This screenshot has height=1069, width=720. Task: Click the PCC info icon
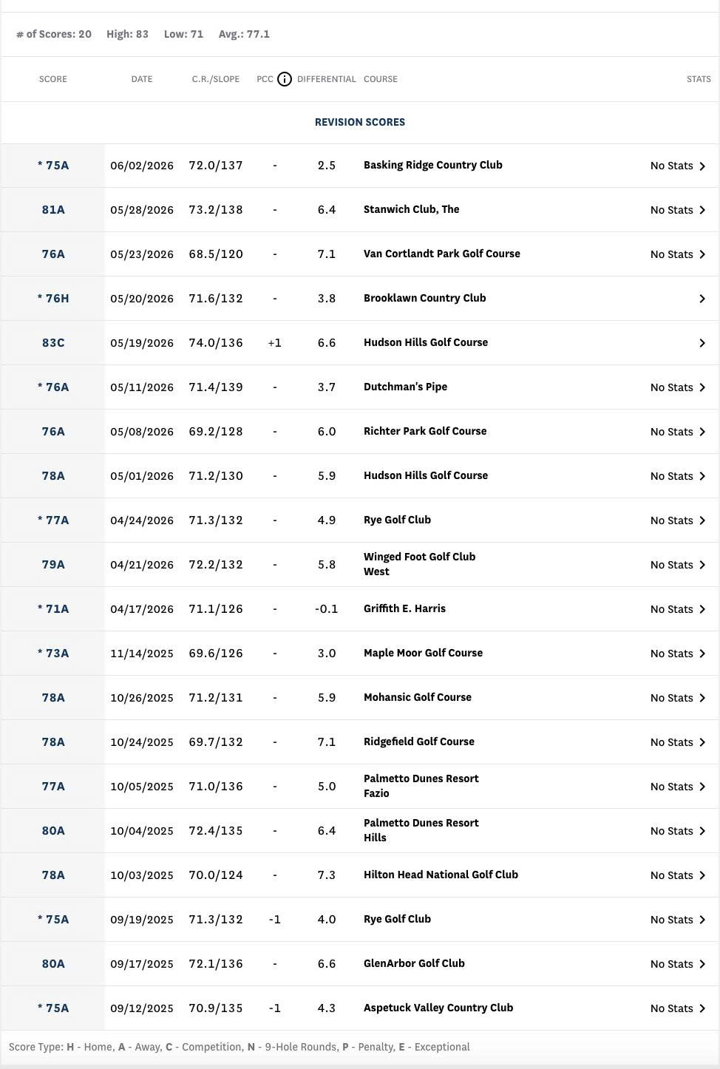[285, 79]
